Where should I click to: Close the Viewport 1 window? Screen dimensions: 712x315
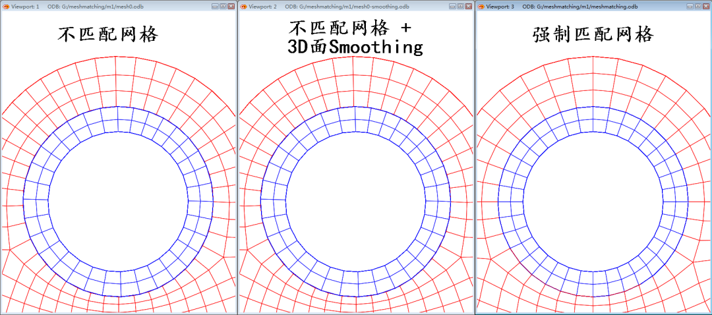click(x=231, y=6)
